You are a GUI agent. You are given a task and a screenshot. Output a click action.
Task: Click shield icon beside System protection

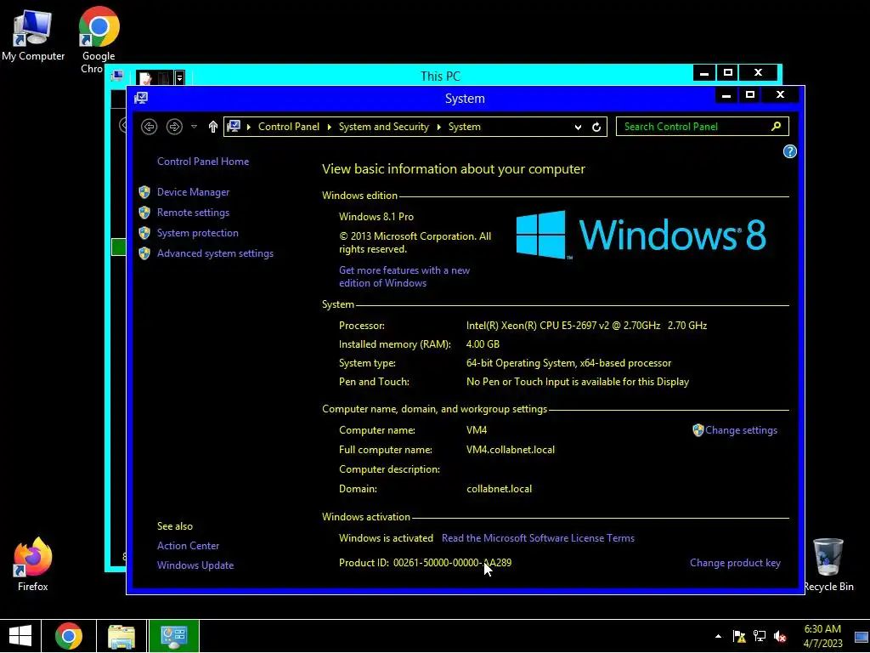click(144, 233)
